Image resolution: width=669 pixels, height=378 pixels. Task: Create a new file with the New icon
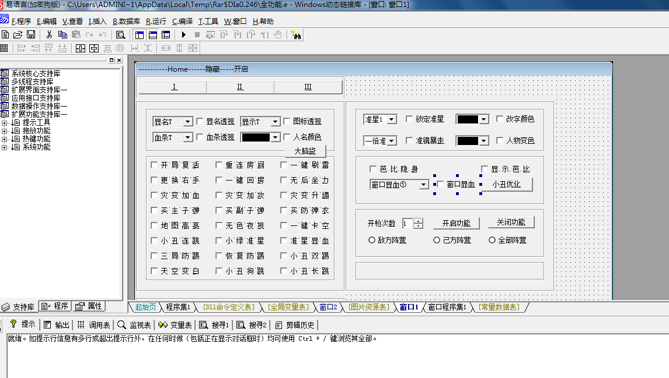point(5,34)
